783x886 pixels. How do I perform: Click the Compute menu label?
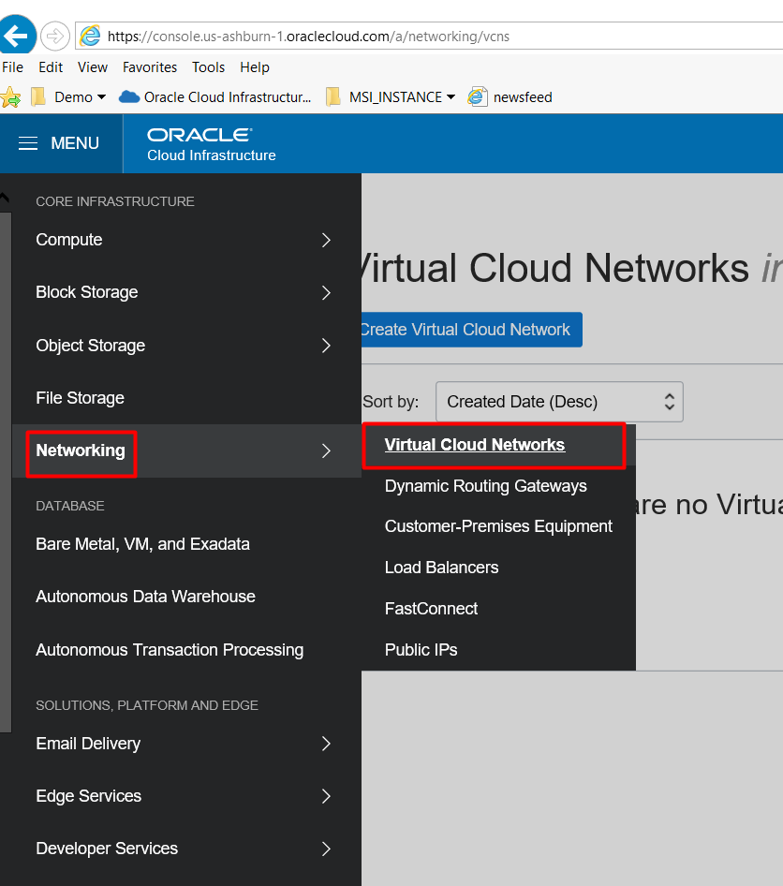(x=69, y=240)
